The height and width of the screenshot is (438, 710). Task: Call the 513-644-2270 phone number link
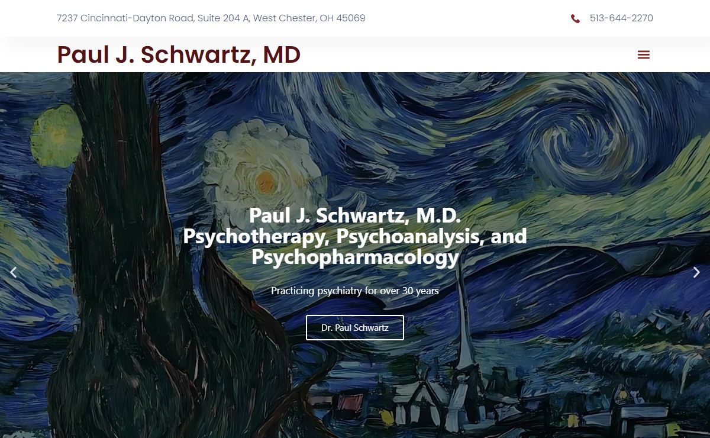click(x=621, y=18)
